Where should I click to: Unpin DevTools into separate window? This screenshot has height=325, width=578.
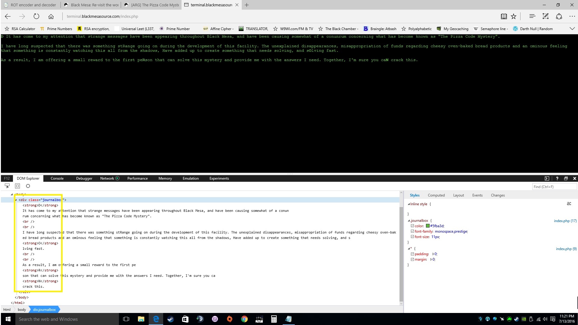(x=566, y=178)
